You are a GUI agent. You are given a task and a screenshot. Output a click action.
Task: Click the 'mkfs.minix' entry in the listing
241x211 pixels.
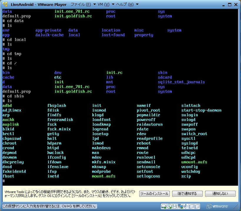[x=104, y=162]
